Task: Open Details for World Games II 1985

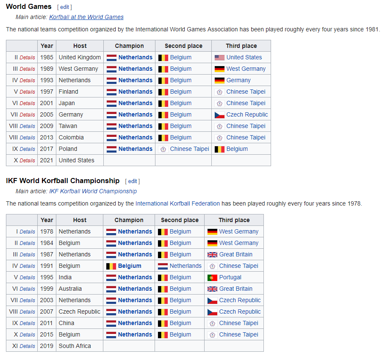Action: [27, 58]
